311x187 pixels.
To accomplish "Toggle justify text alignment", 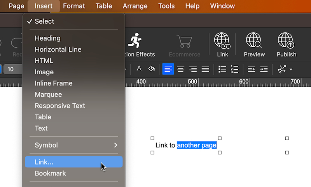I will 205,69.
